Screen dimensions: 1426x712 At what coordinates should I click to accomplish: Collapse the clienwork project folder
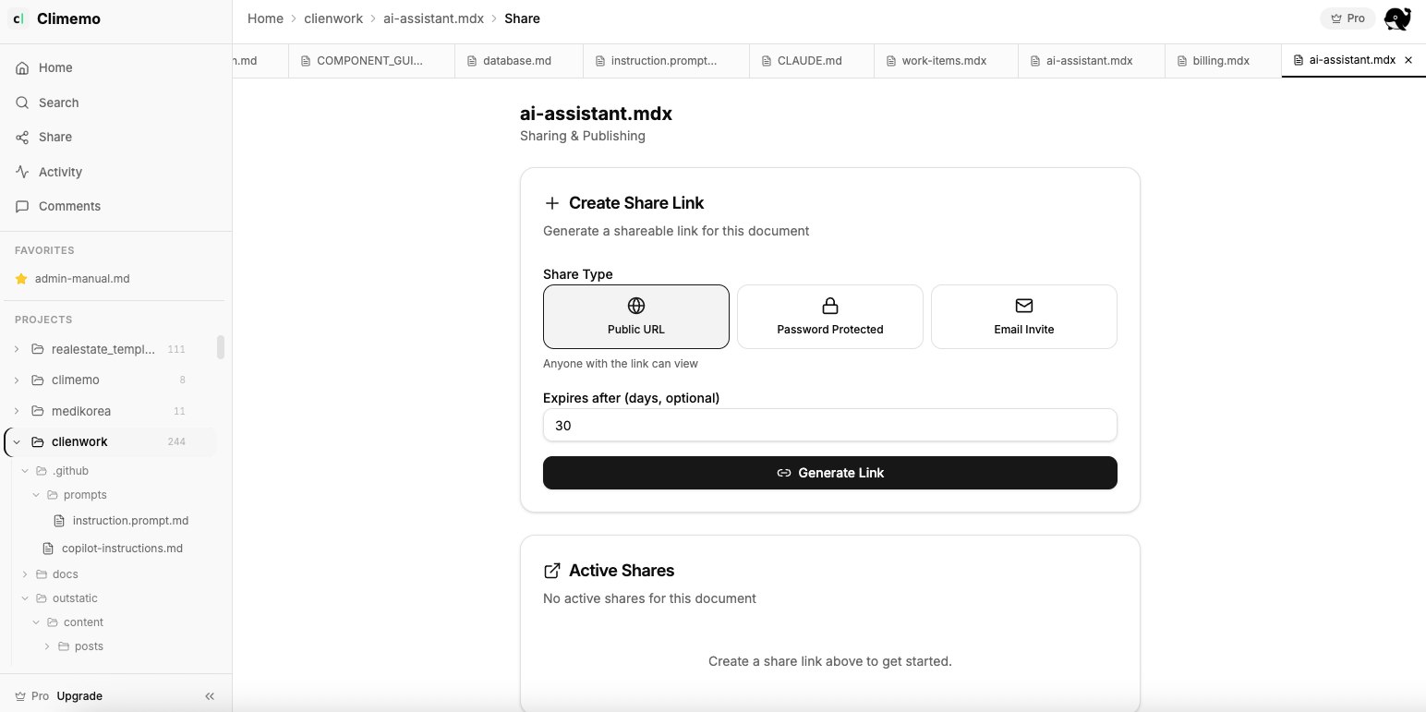[17, 441]
